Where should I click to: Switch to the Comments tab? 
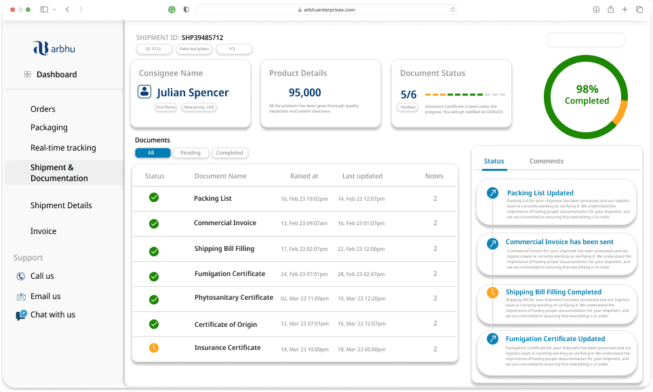(546, 161)
